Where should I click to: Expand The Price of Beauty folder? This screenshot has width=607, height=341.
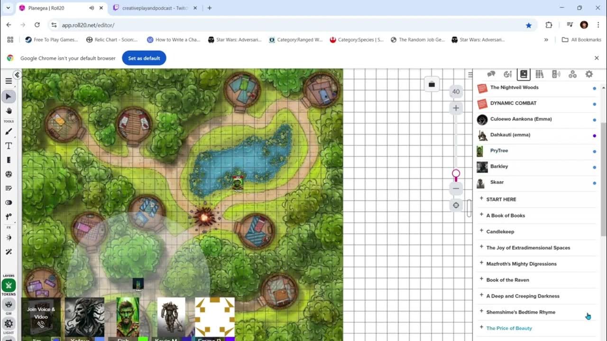click(x=481, y=328)
